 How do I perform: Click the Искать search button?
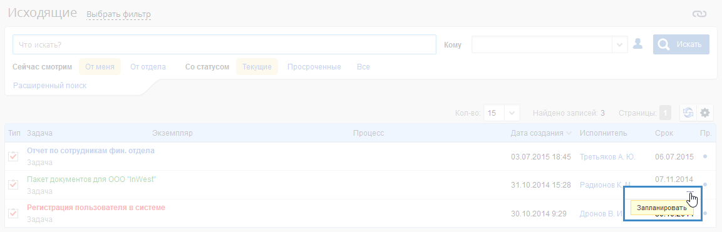(681, 44)
